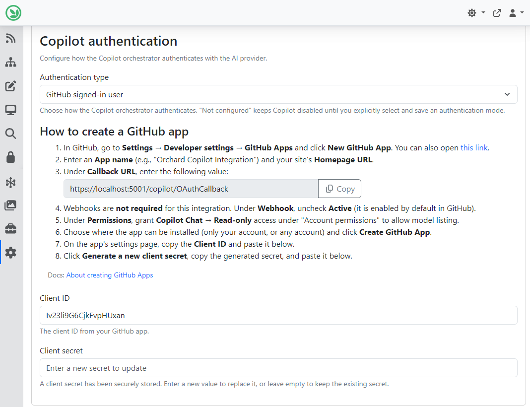Click the How to create a GitHub app heading
This screenshot has height=407, width=530.
(114, 132)
